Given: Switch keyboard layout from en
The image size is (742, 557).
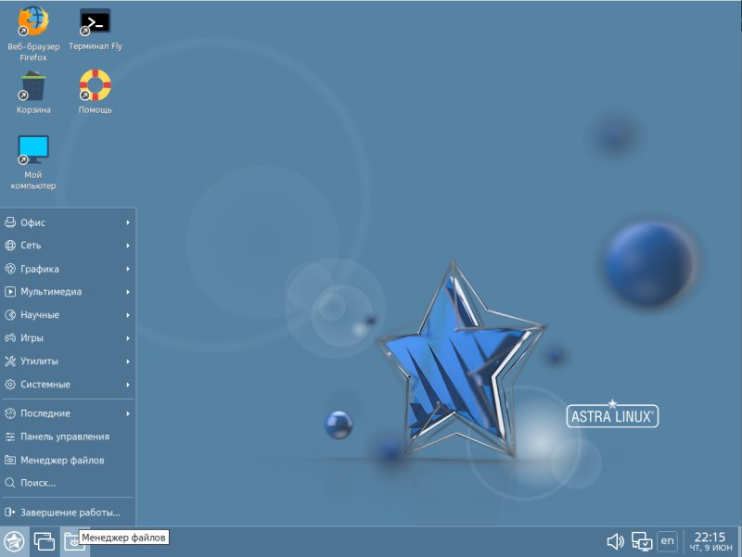Looking at the screenshot, I should tap(667, 539).
